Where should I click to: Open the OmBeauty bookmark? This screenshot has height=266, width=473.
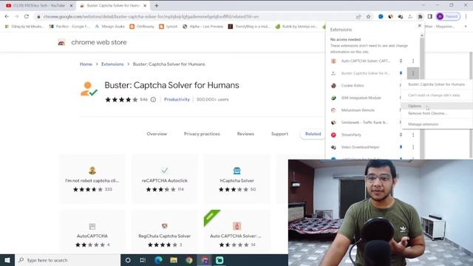(142, 27)
